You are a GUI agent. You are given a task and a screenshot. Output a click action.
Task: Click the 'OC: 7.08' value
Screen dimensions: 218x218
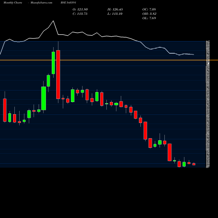(149, 10)
